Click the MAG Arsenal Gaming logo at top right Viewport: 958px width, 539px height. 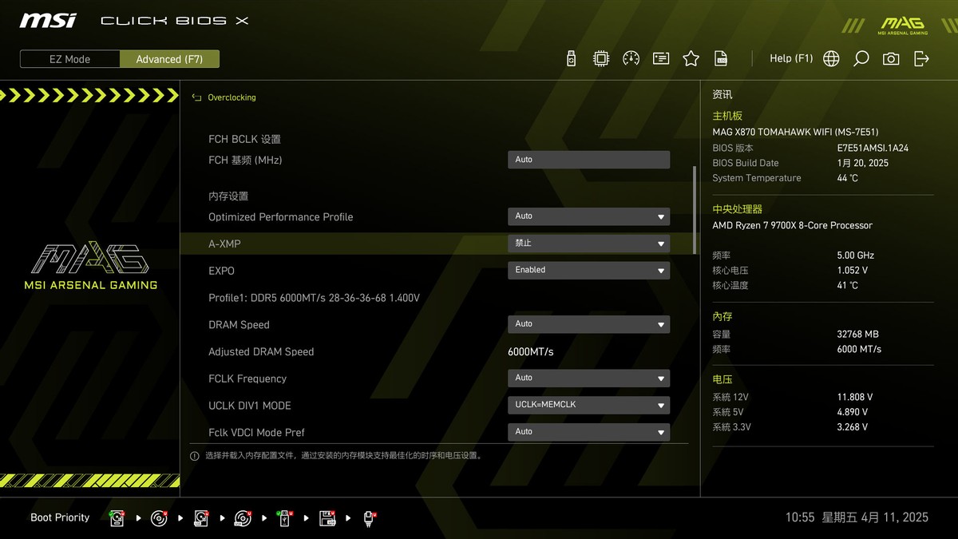click(902, 24)
